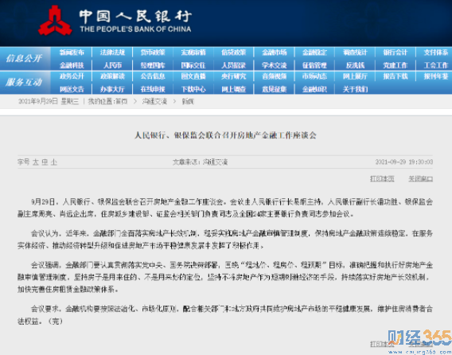Select the 金融市场 navigation link

coord(274,53)
